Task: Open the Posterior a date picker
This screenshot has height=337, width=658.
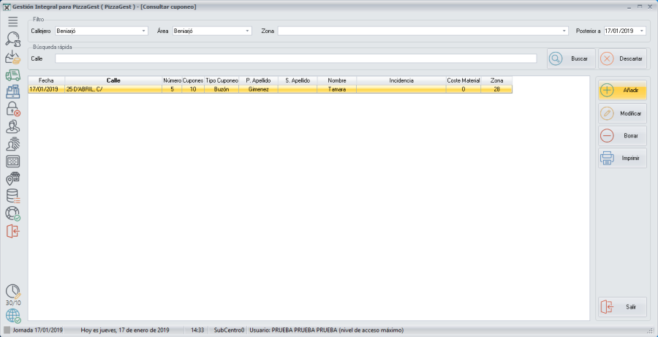Action: pyautogui.click(x=642, y=31)
